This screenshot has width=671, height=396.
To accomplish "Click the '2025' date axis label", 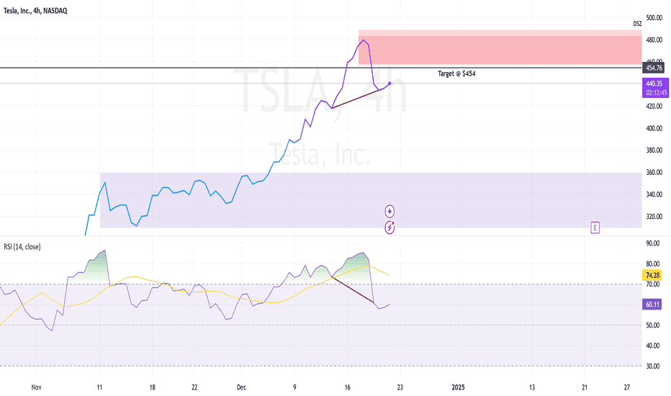I will click(458, 387).
